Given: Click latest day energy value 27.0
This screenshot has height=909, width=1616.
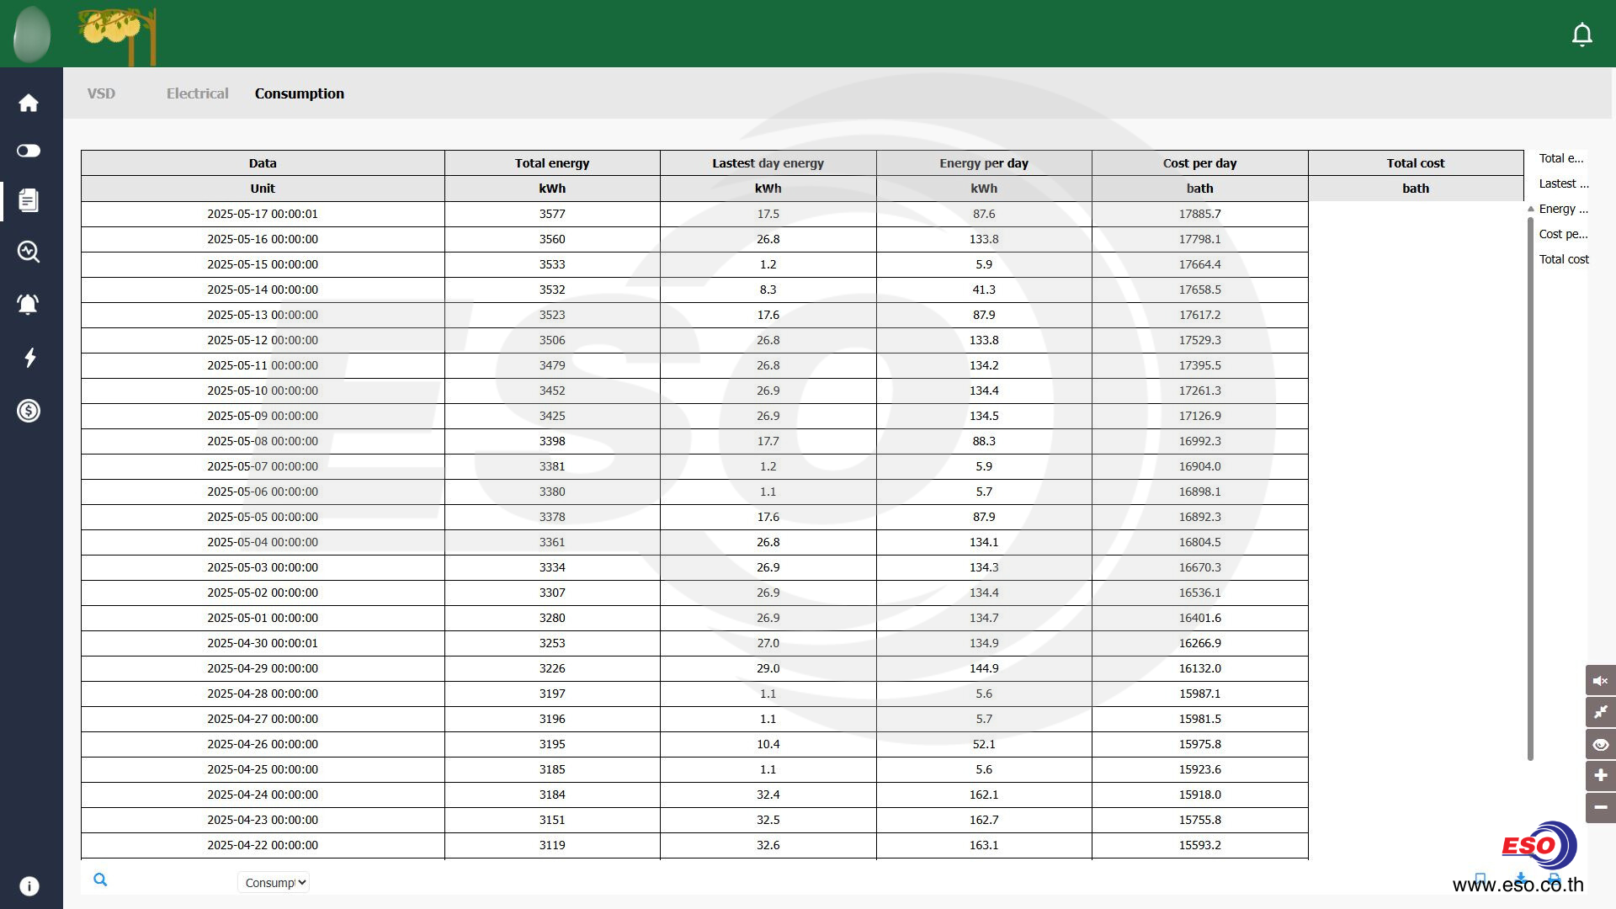Looking at the screenshot, I should pos(768,643).
